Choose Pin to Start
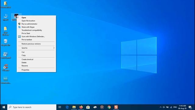 point(36,33)
